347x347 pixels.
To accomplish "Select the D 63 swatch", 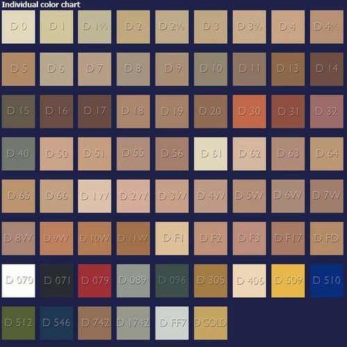I will tap(288, 154).
